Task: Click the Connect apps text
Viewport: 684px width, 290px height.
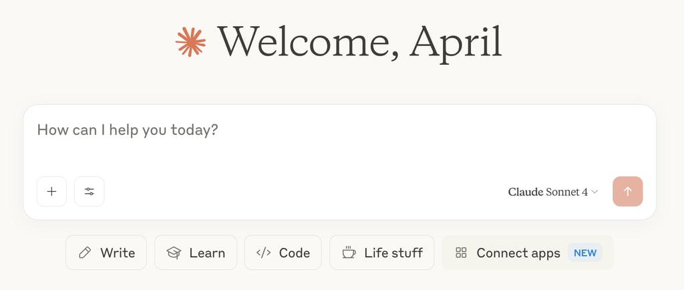Action: [518, 253]
